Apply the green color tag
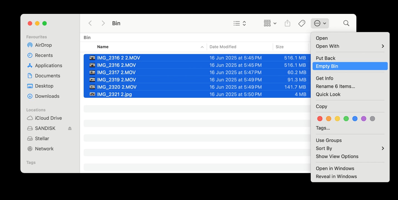 pyautogui.click(x=346, y=119)
